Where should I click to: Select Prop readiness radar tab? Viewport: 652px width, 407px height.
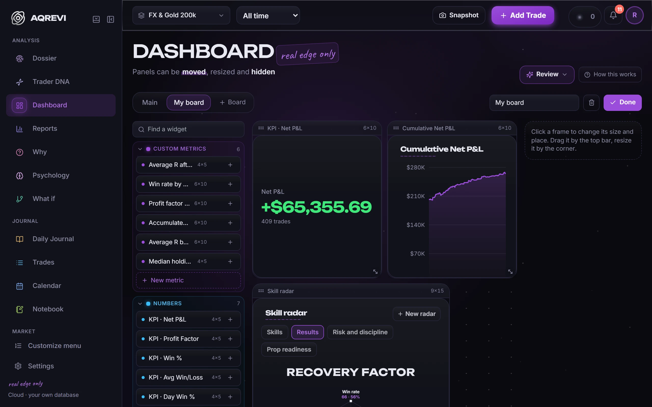(289, 350)
